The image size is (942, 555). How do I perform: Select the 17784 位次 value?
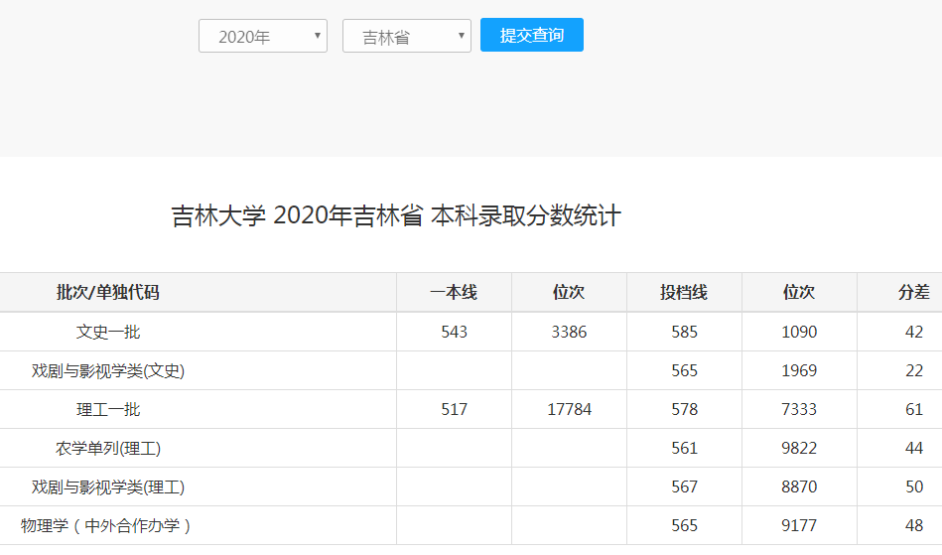569,410
